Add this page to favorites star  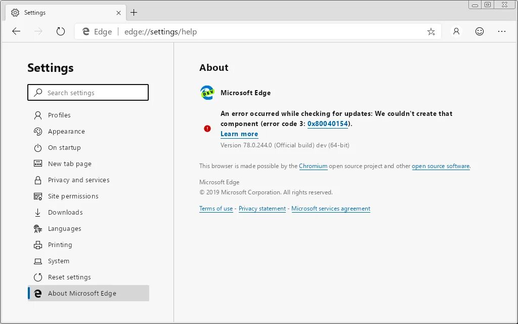coord(431,31)
